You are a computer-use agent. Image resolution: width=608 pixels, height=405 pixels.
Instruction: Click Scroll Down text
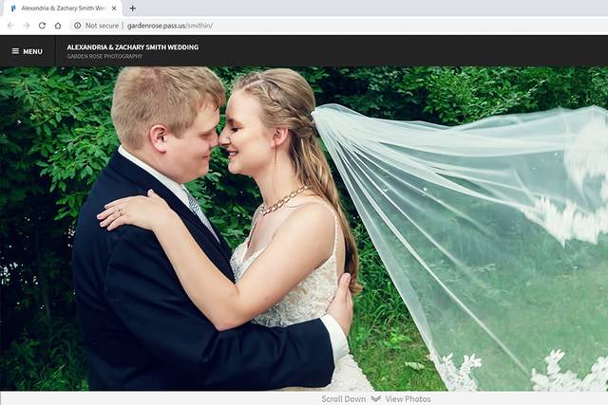[x=344, y=398]
